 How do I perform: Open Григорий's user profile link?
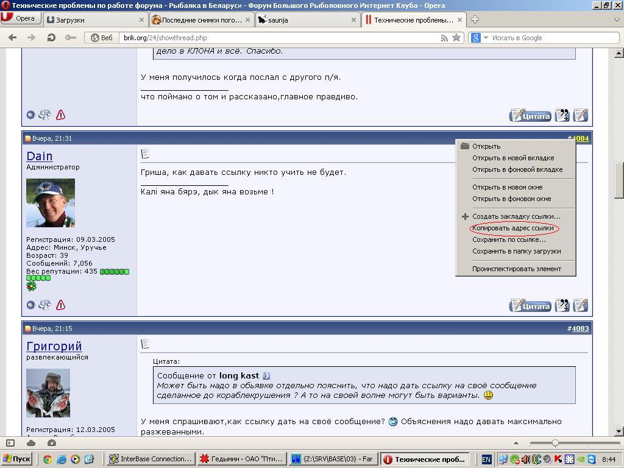[54, 346]
